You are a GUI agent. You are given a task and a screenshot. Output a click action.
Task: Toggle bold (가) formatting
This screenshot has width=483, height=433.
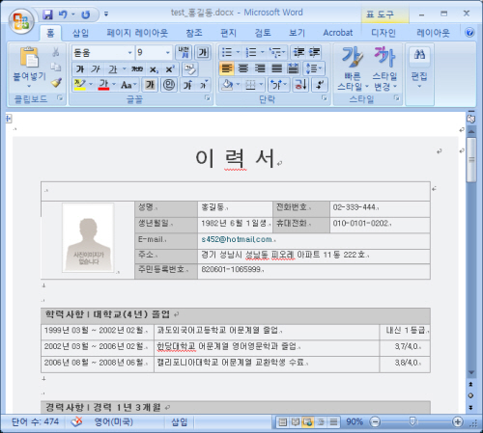(x=80, y=68)
